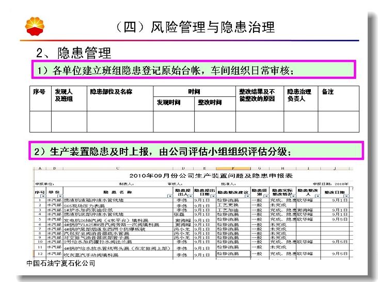Select the active 检修消漏 cell in row 12

pos(233,254)
